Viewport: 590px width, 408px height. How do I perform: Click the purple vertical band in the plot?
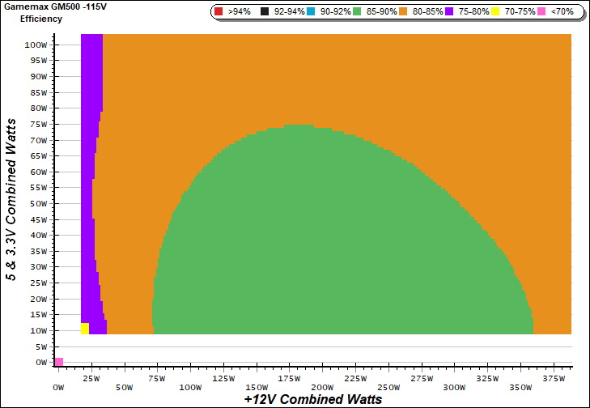91,162
